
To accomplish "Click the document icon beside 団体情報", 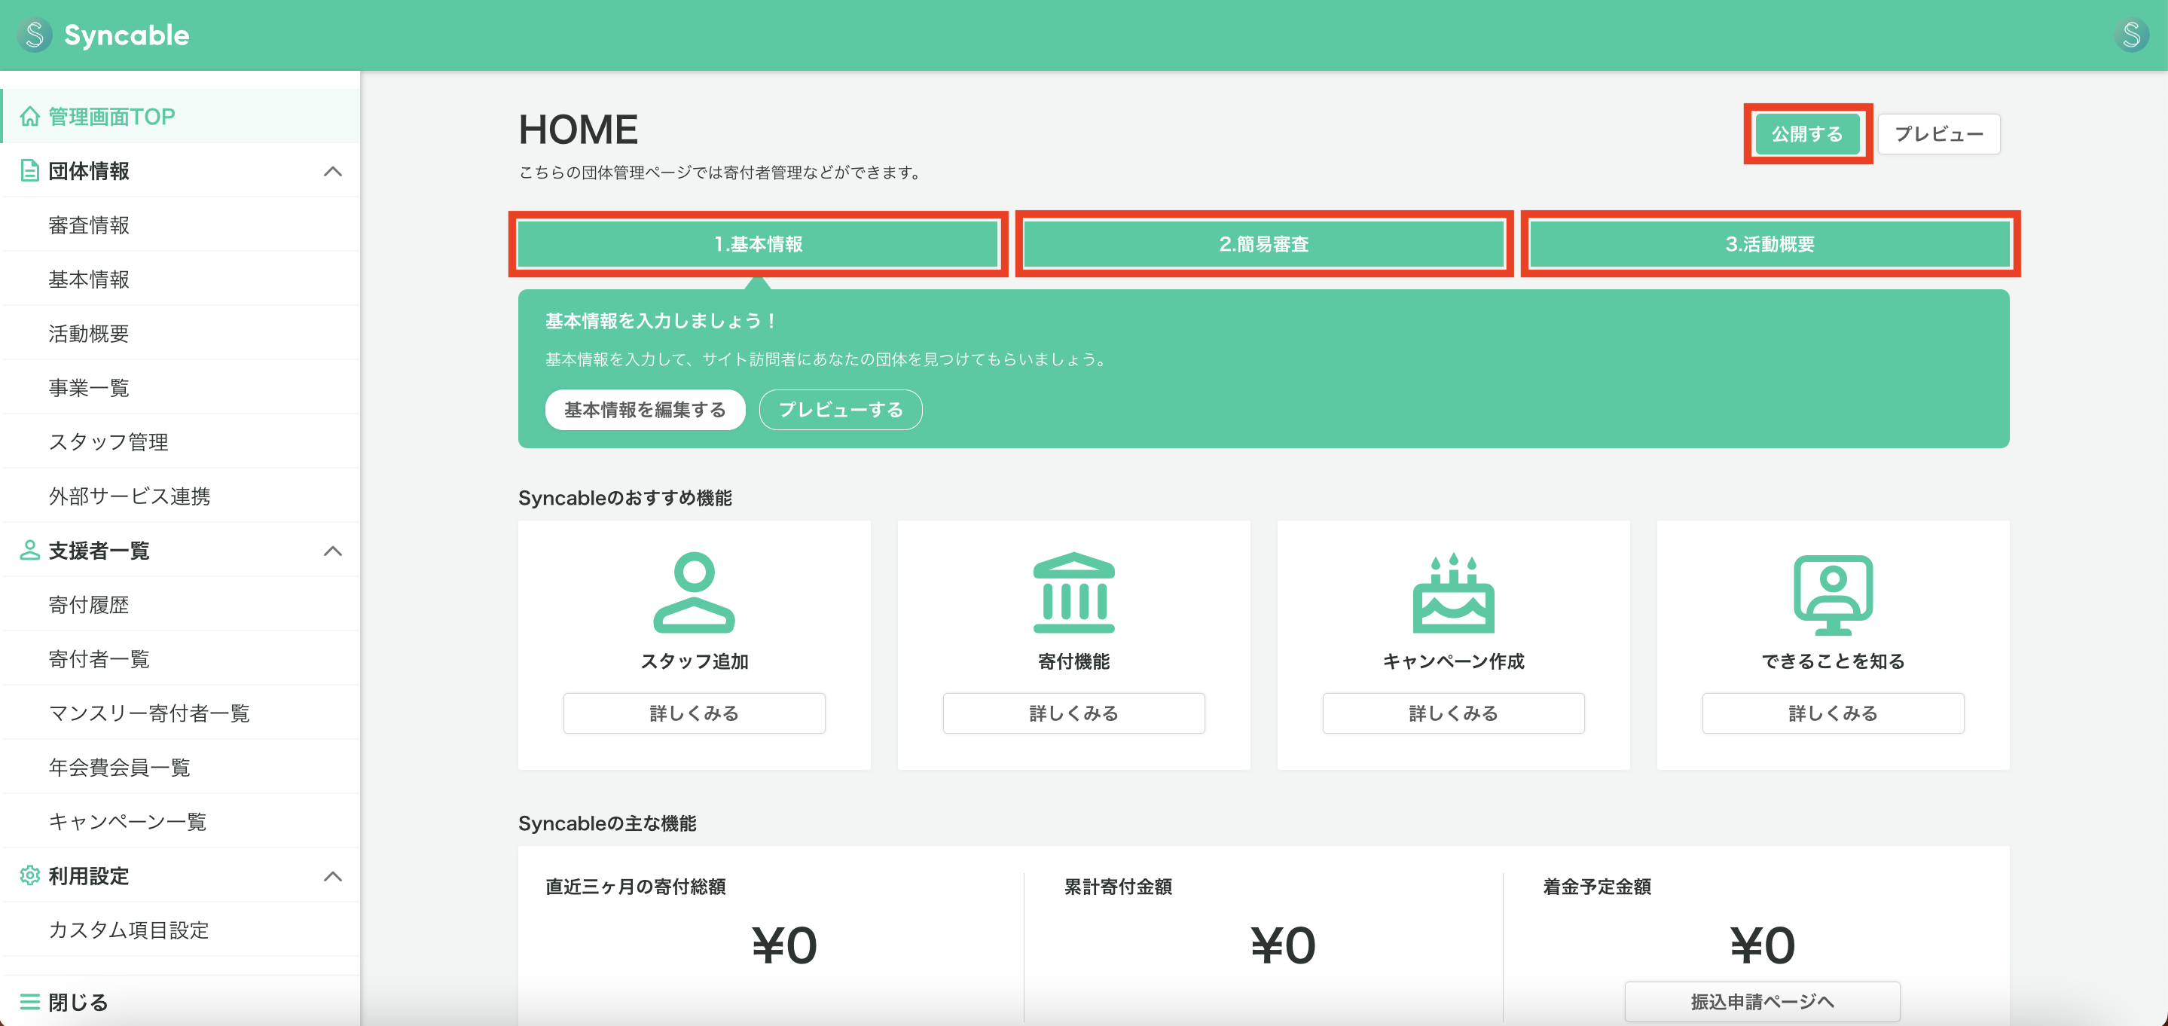I will tap(30, 171).
